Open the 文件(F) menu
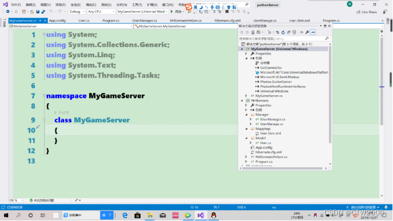The height and width of the screenshot is (221, 393). [16, 5]
